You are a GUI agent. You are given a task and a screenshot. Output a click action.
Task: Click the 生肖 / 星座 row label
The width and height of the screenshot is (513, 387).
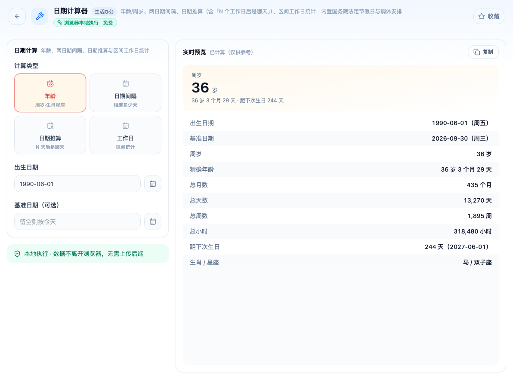(204, 262)
